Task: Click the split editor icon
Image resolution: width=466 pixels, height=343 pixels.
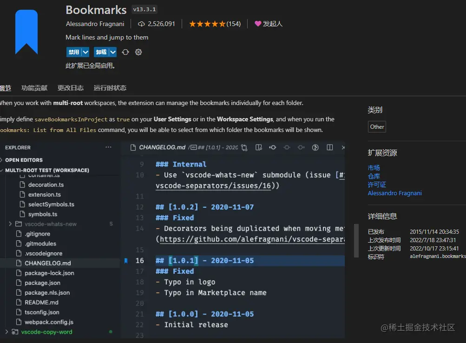Action: click(329, 147)
